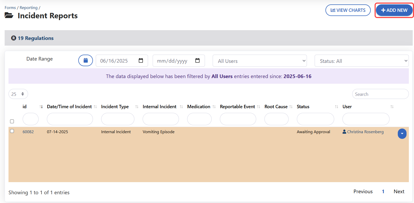Toggle the select-all header checkbox
Viewport: 414px width, 203px height.
pos(12,121)
